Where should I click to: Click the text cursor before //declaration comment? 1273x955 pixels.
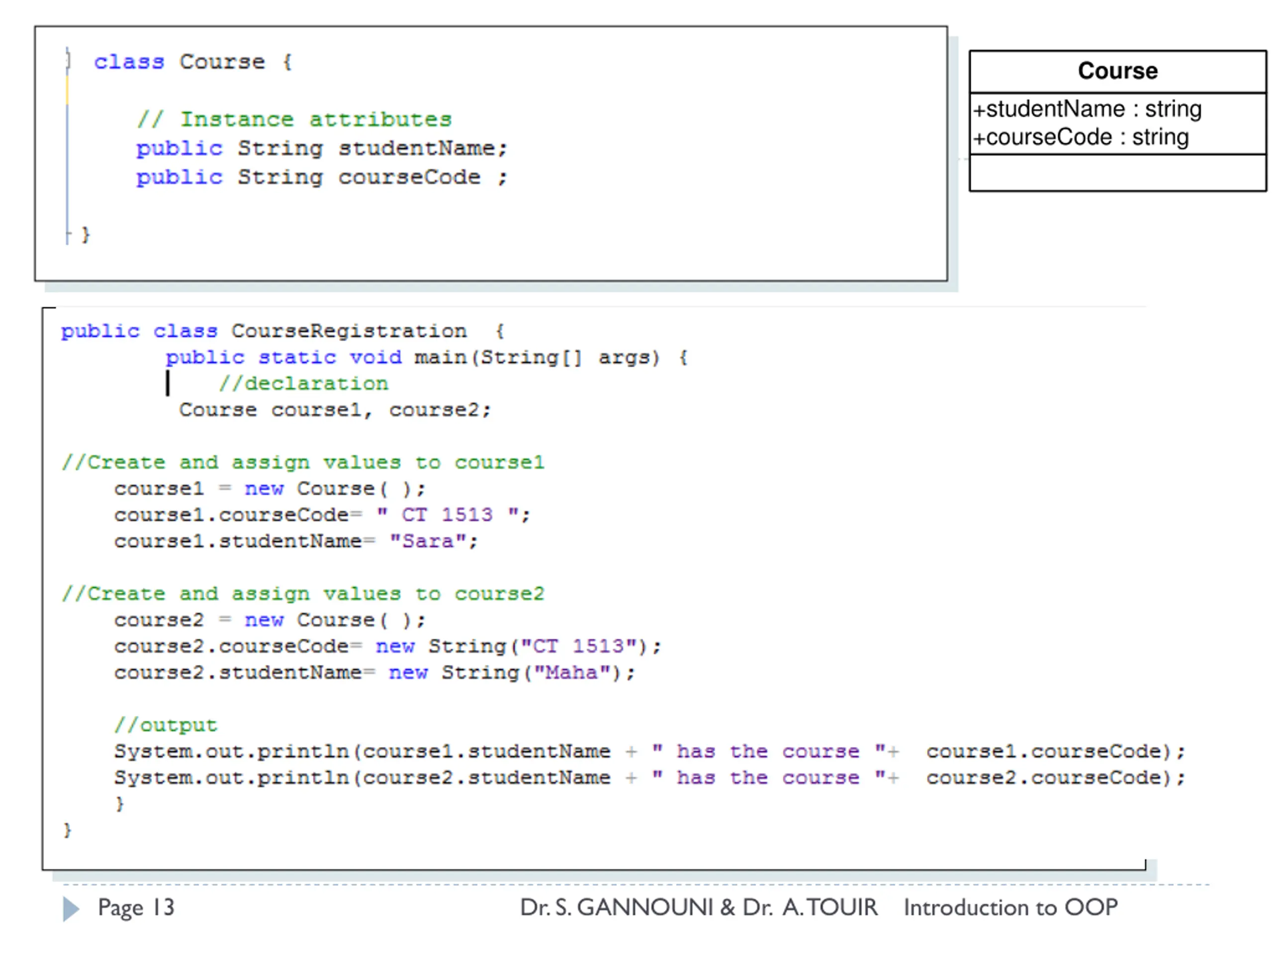(168, 383)
